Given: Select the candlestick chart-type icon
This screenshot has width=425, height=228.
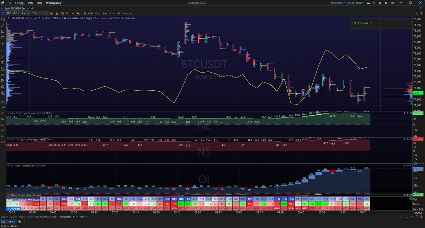Looking at the screenshot, I should 67,13.
